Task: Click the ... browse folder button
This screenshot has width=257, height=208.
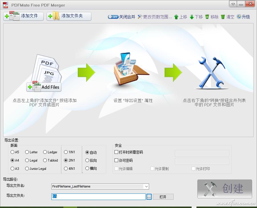Action: point(149,197)
